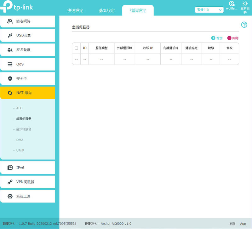This screenshot has width=252, height=229.
Task: Click the 支援 support link
Action: point(232,224)
